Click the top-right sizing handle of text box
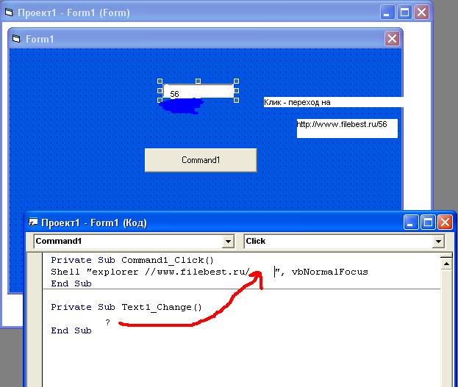458x387 pixels. pos(236,82)
